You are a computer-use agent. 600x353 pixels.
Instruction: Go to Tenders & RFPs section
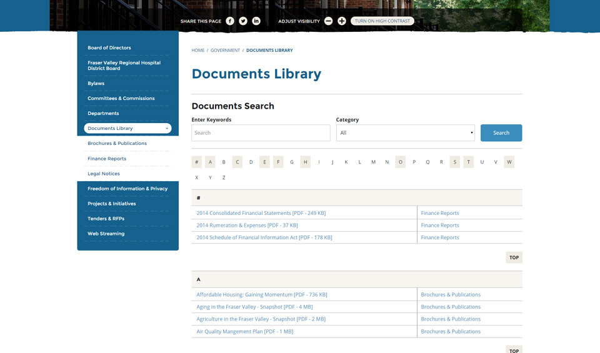[x=106, y=219]
